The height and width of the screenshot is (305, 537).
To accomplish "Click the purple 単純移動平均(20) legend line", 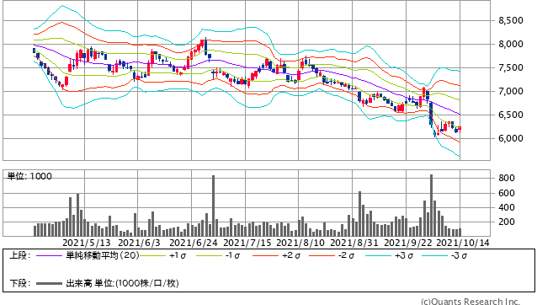I will [48, 255].
